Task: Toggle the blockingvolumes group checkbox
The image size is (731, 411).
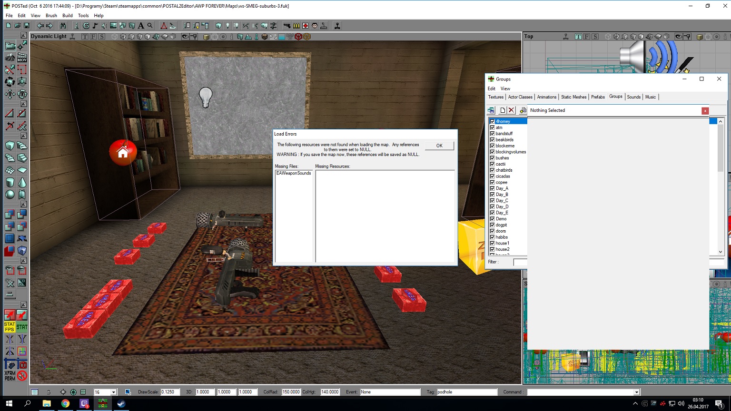Action: pos(493,152)
